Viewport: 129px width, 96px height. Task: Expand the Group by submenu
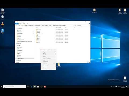coord(48,55)
